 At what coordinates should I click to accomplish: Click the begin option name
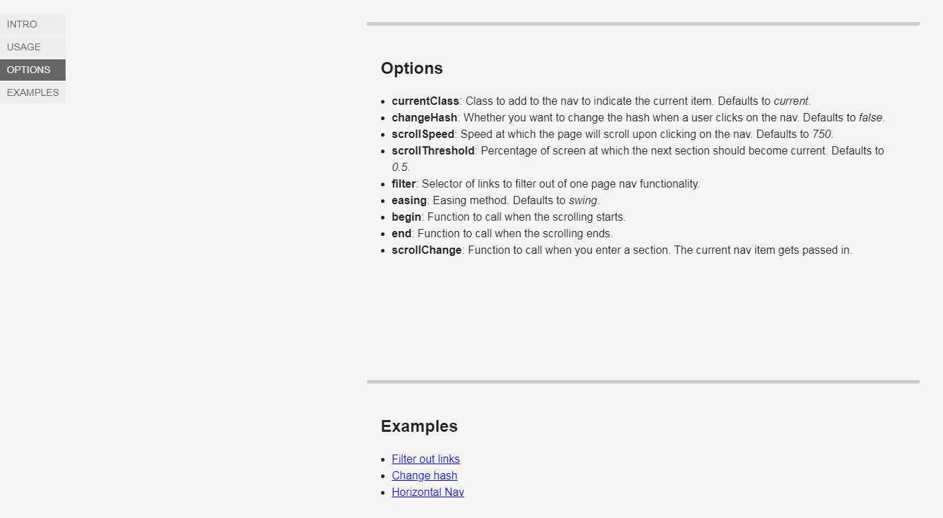click(407, 217)
